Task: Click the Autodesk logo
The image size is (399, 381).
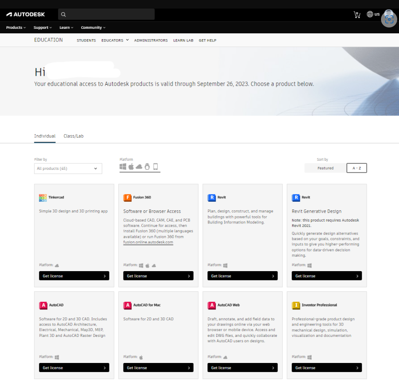Action: pyautogui.click(x=26, y=14)
